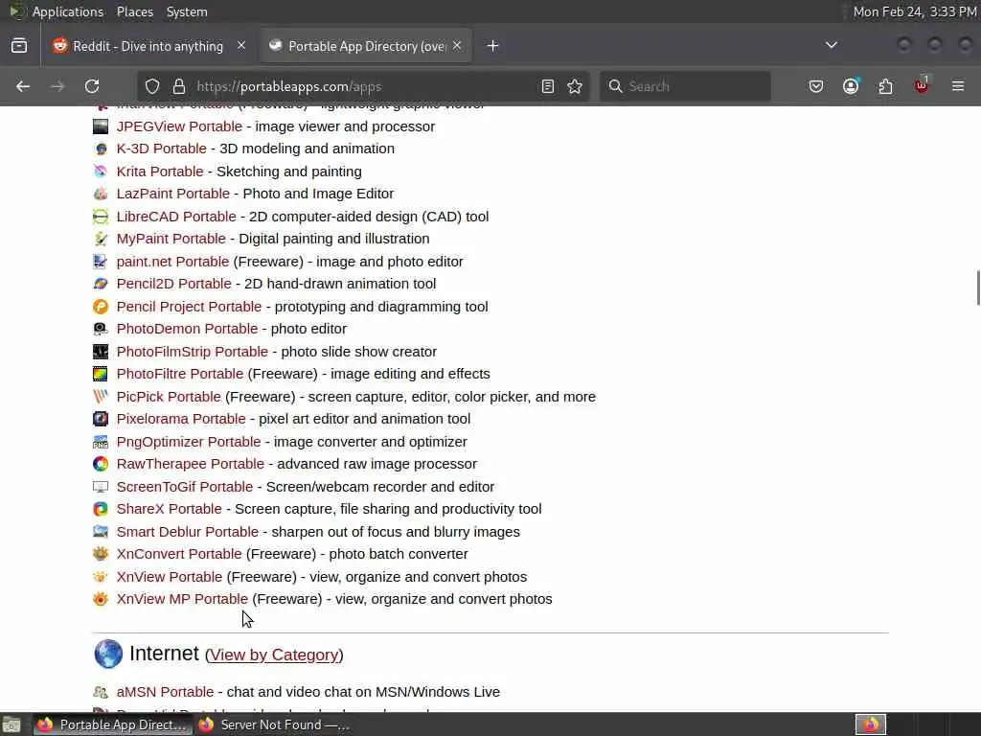Click the PngOptimizer Portable app icon
Image resolution: width=981 pixels, height=736 pixels.
(100, 442)
